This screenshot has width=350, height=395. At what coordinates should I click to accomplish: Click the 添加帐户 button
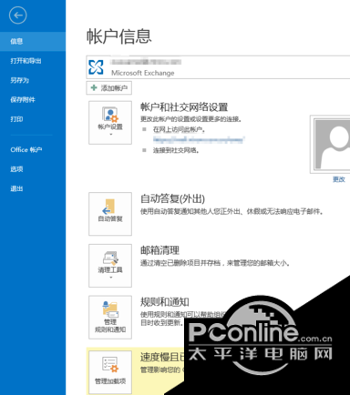click(108, 88)
